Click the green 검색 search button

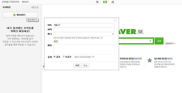tap(159, 41)
